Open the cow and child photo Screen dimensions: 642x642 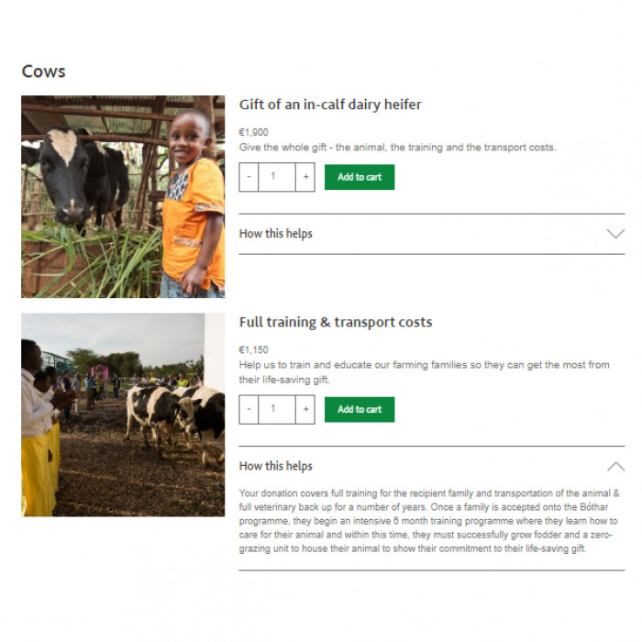click(123, 196)
